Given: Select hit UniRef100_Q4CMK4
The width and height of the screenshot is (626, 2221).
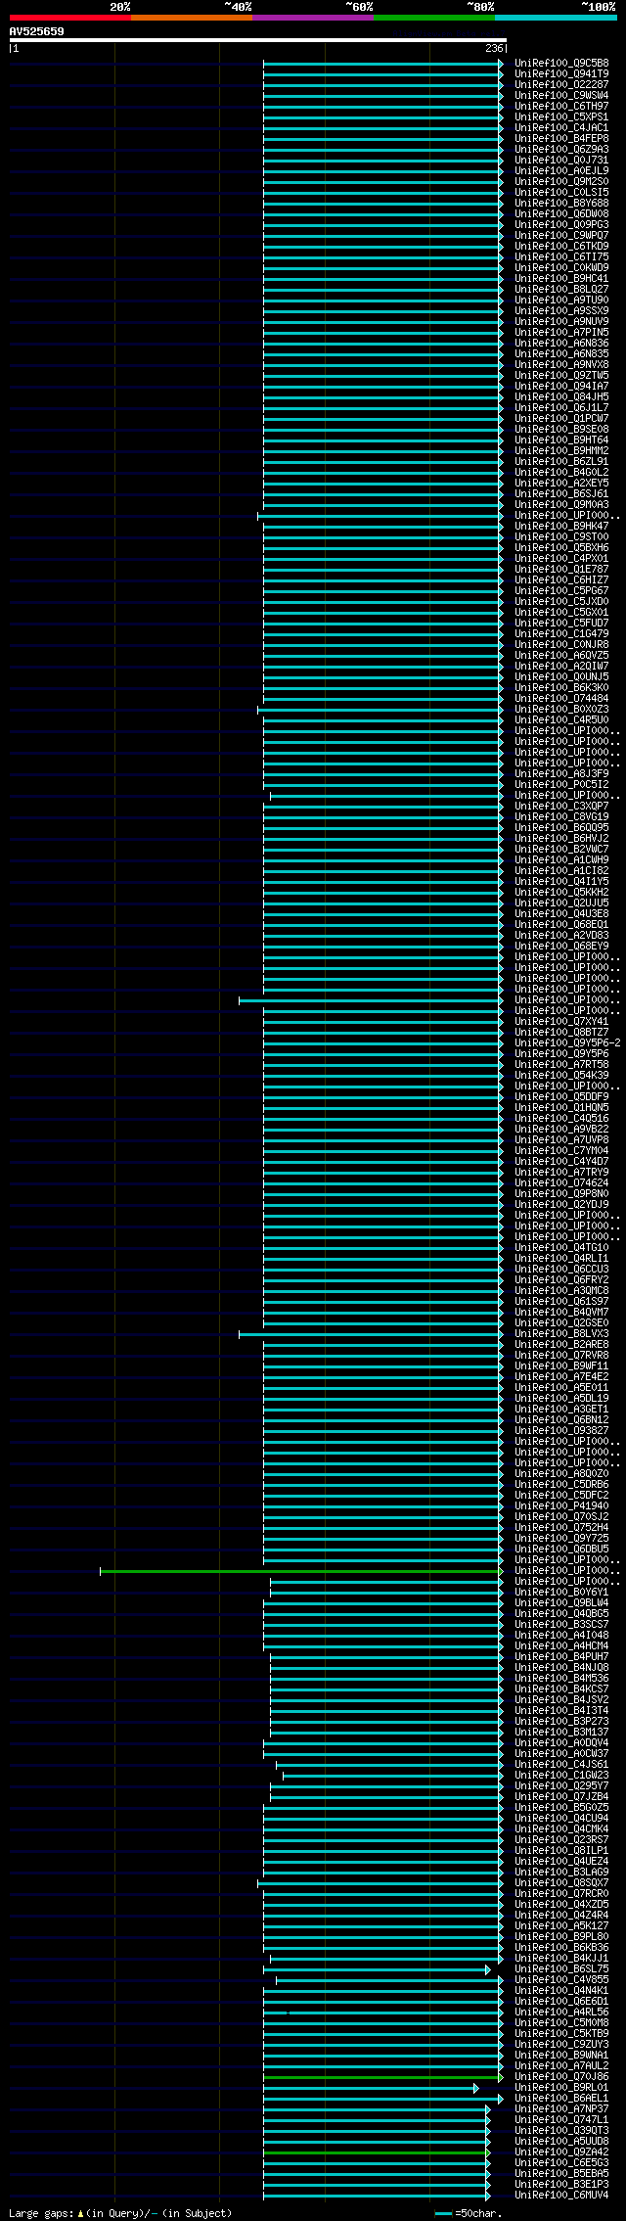Looking at the screenshot, I should coord(561,1829).
